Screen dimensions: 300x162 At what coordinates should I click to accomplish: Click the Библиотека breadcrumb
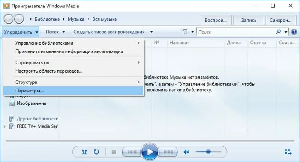(47, 19)
